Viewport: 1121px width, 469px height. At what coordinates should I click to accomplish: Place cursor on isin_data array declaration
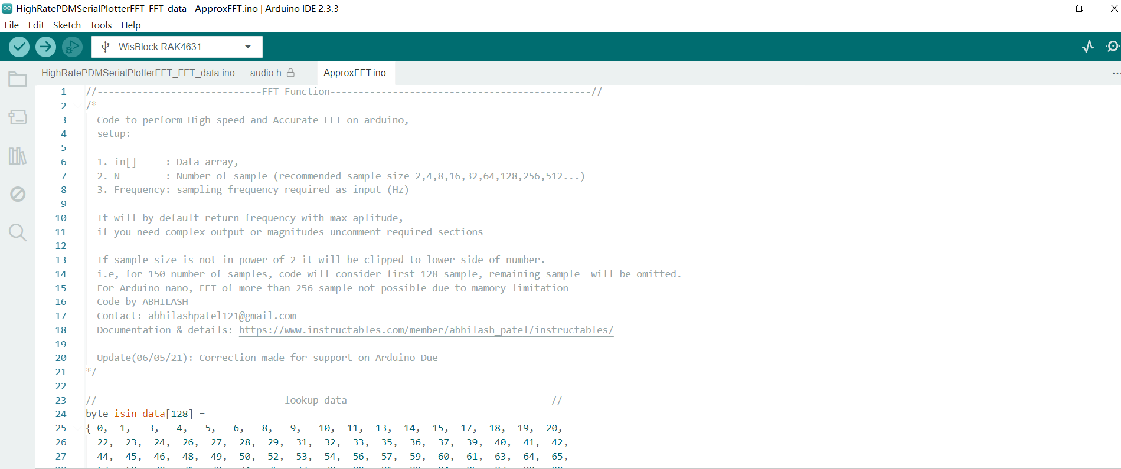click(139, 414)
